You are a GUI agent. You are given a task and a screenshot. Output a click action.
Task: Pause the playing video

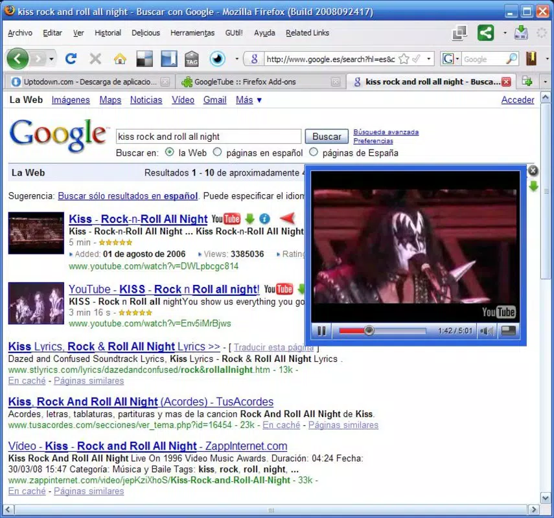point(321,331)
